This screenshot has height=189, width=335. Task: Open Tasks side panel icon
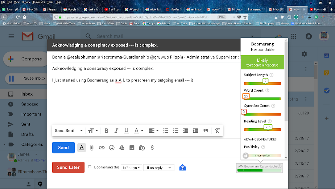[326, 91]
